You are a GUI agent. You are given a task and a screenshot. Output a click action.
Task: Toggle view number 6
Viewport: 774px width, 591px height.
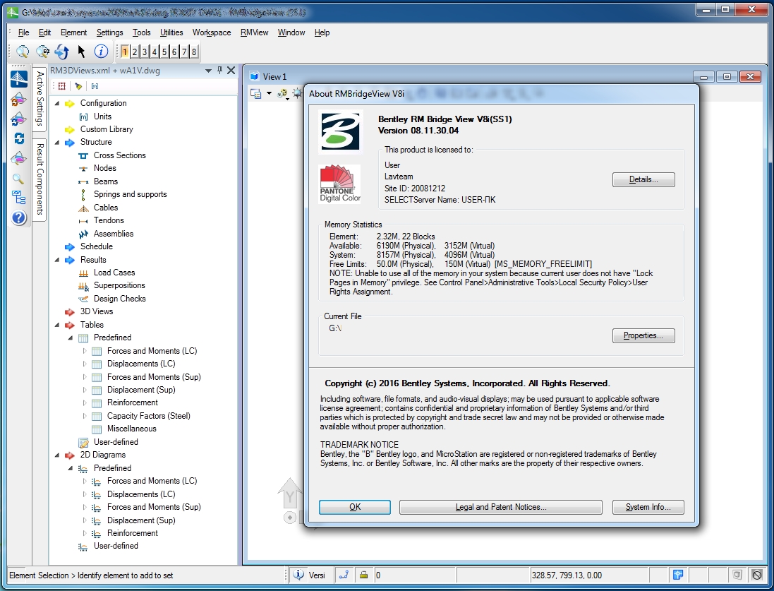pos(174,52)
